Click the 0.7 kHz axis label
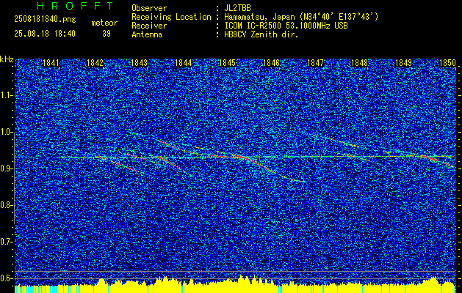 (6, 242)
